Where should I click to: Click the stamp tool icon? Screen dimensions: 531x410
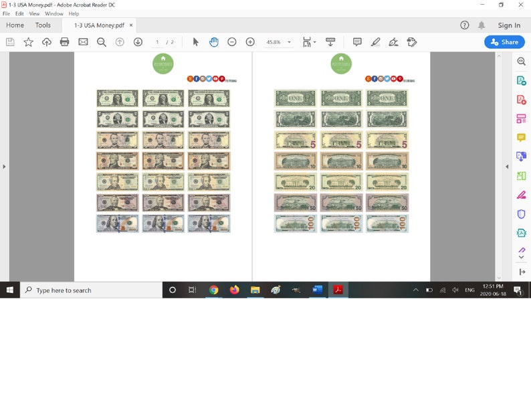click(412, 42)
